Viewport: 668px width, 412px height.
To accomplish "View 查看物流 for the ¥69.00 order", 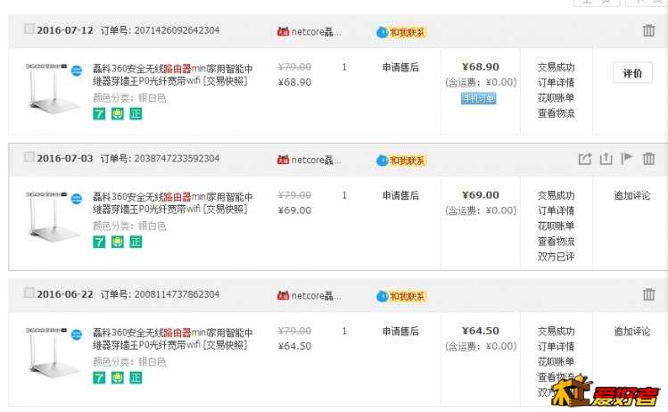I will pyautogui.click(x=556, y=242).
